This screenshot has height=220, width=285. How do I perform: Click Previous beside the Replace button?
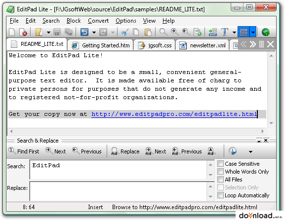pos(187,151)
